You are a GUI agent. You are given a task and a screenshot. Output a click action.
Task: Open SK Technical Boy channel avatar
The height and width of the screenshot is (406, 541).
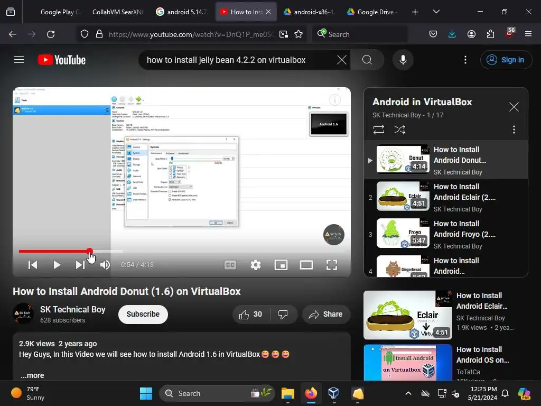23,313
